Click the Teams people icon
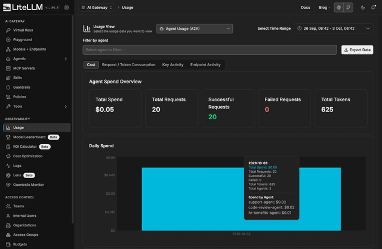This screenshot has height=249, width=382. tap(8, 206)
